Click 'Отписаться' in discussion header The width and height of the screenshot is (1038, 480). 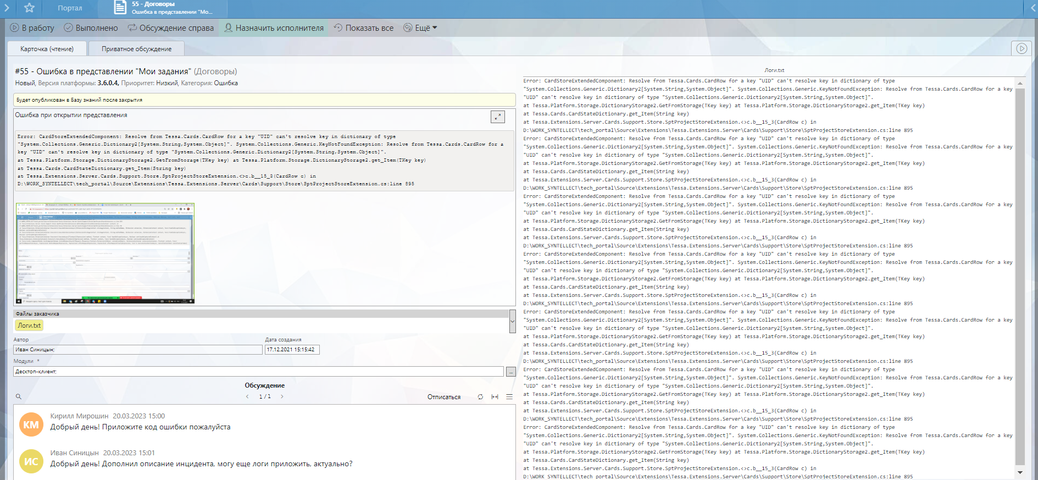tap(444, 397)
